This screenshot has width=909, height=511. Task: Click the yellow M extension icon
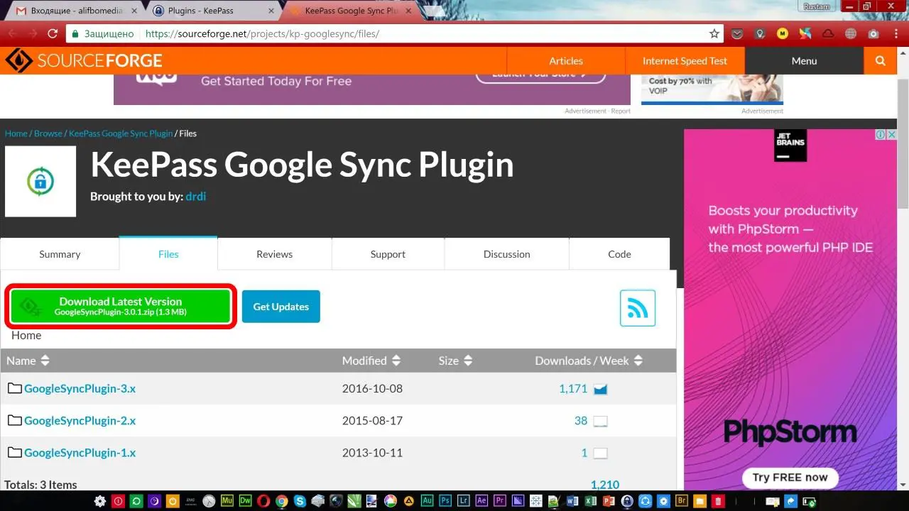pyautogui.click(x=783, y=33)
